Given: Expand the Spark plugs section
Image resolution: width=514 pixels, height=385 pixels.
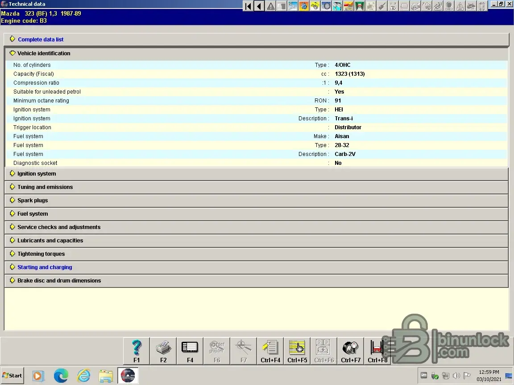Looking at the screenshot, I should tap(257, 201).
